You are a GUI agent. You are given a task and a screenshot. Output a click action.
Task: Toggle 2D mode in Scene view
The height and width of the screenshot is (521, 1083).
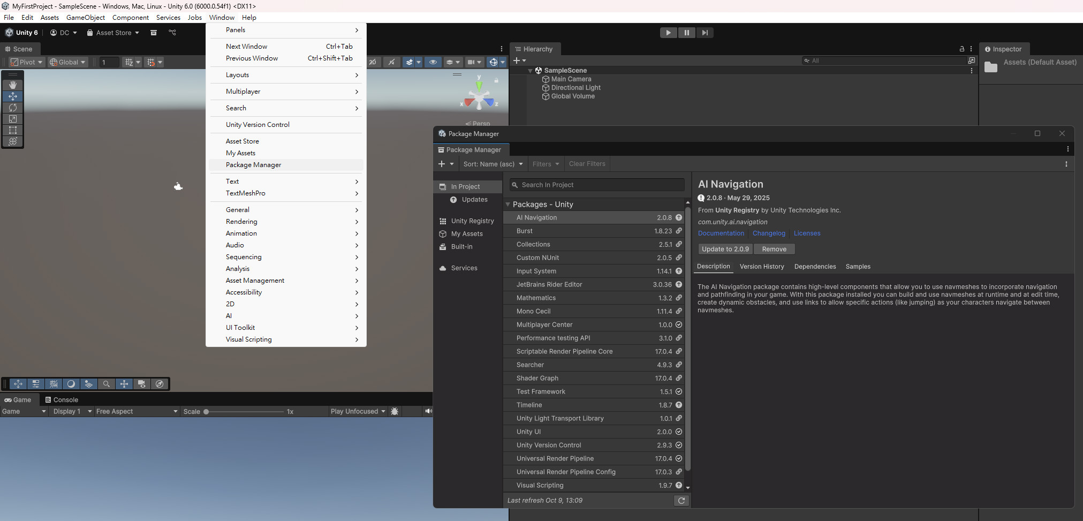373,62
